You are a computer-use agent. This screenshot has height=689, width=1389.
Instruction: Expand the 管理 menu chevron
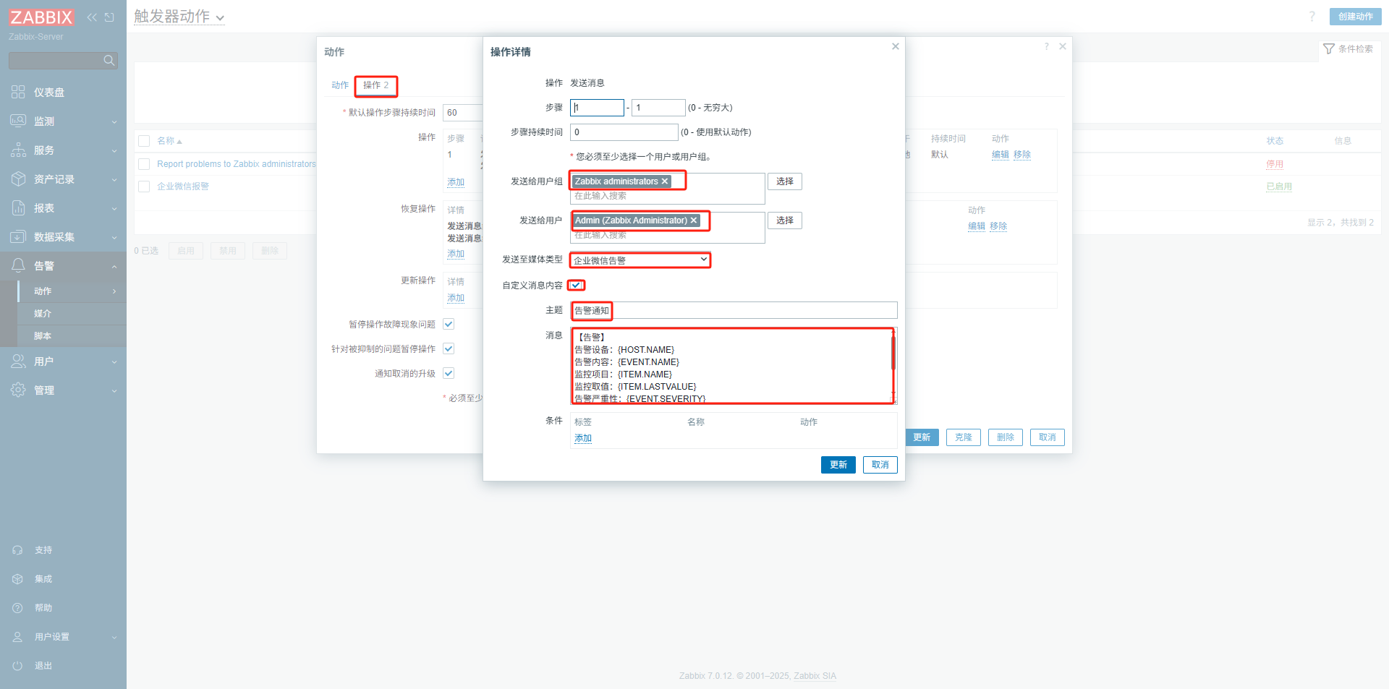(x=114, y=391)
